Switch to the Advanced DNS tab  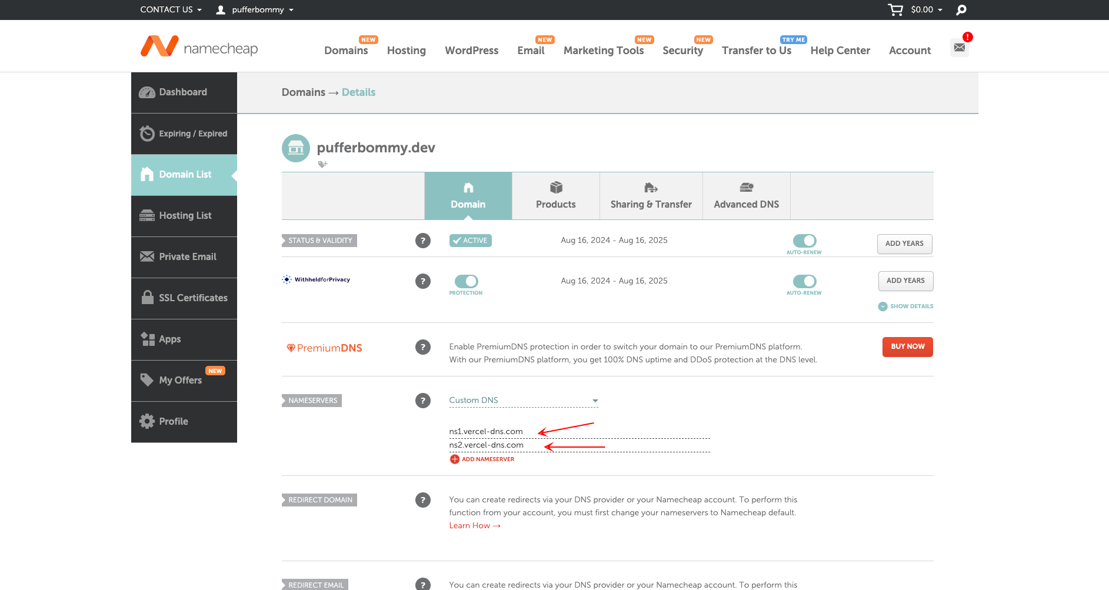point(747,196)
